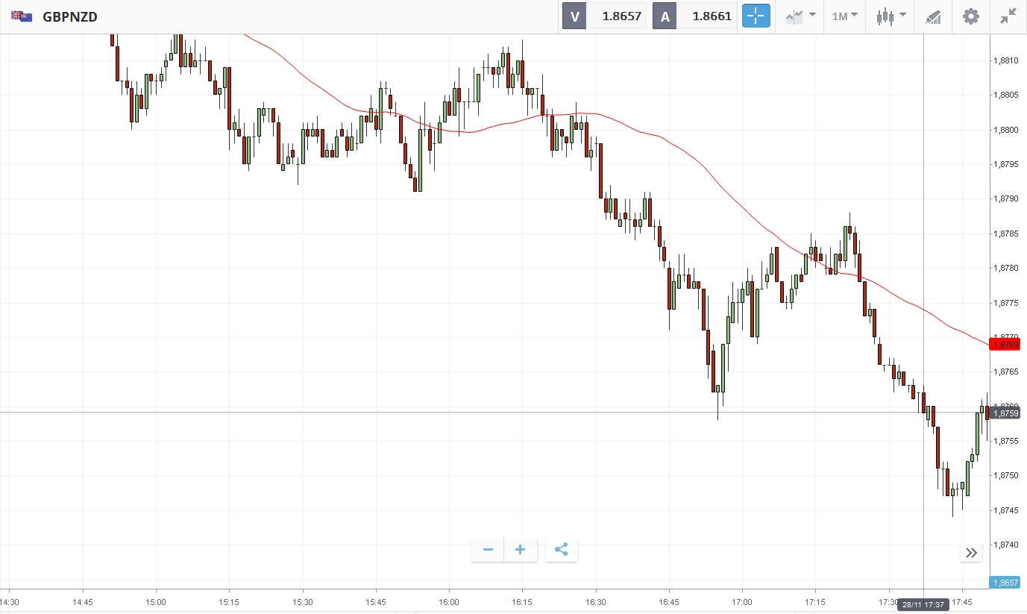Click the red 1,8769 moving average label
This screenshot has width=1027, height=614.
[1008, 344]
